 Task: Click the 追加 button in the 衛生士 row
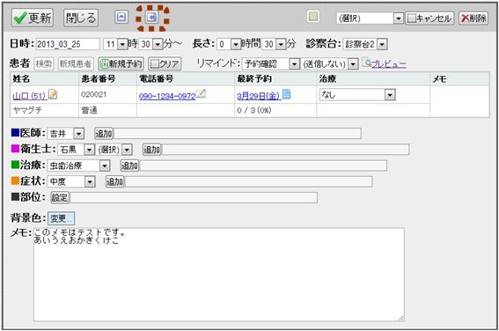click(151, 150)
